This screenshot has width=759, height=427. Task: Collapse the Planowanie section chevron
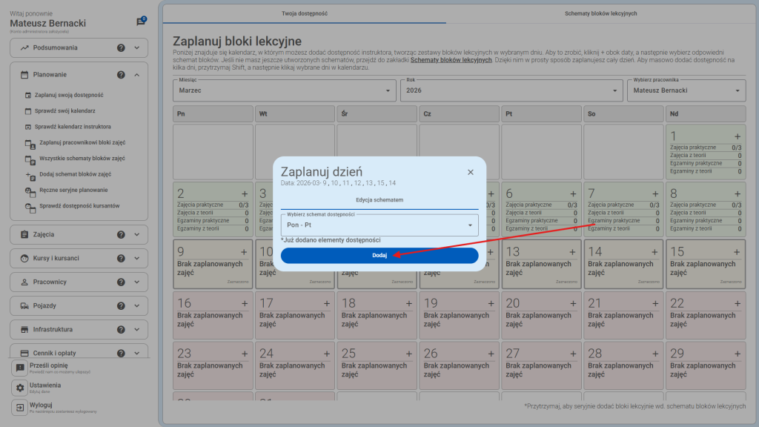137,75
